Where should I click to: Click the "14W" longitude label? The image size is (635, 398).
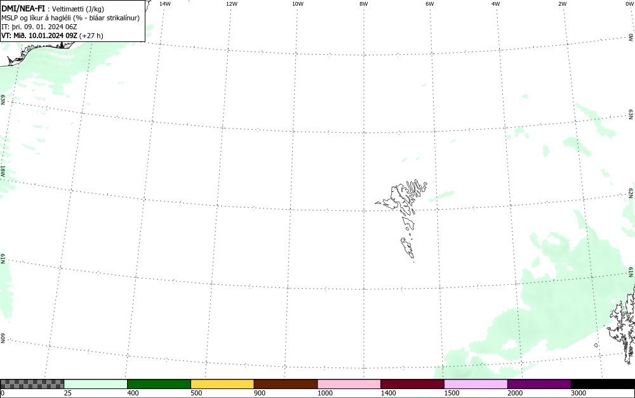pos(165,4)
